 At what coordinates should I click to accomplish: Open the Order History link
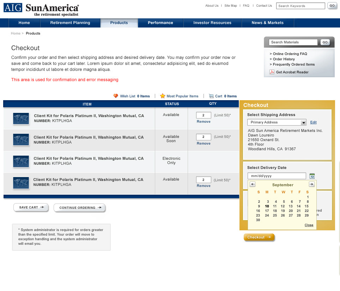point(284,59)
